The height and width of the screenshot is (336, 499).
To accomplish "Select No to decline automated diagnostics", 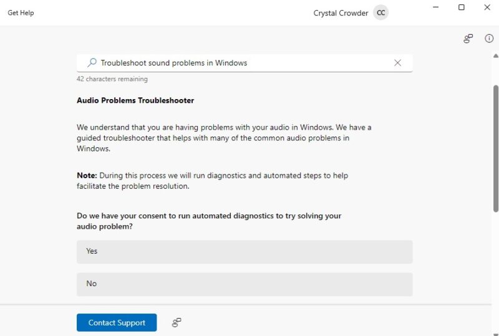I will (x=245, y=284).
